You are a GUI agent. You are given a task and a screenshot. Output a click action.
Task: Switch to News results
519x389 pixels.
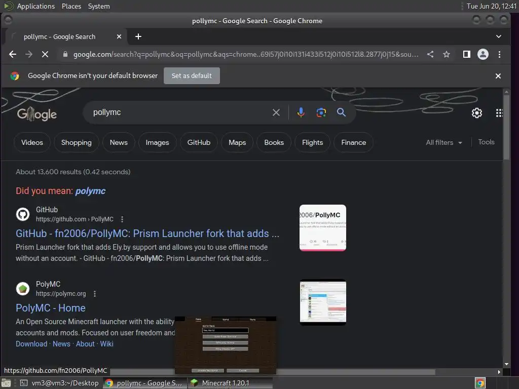(119, 142)
